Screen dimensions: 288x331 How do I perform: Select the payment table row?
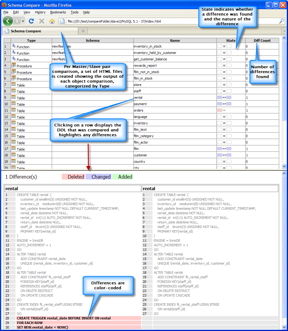tap(141, 104)
